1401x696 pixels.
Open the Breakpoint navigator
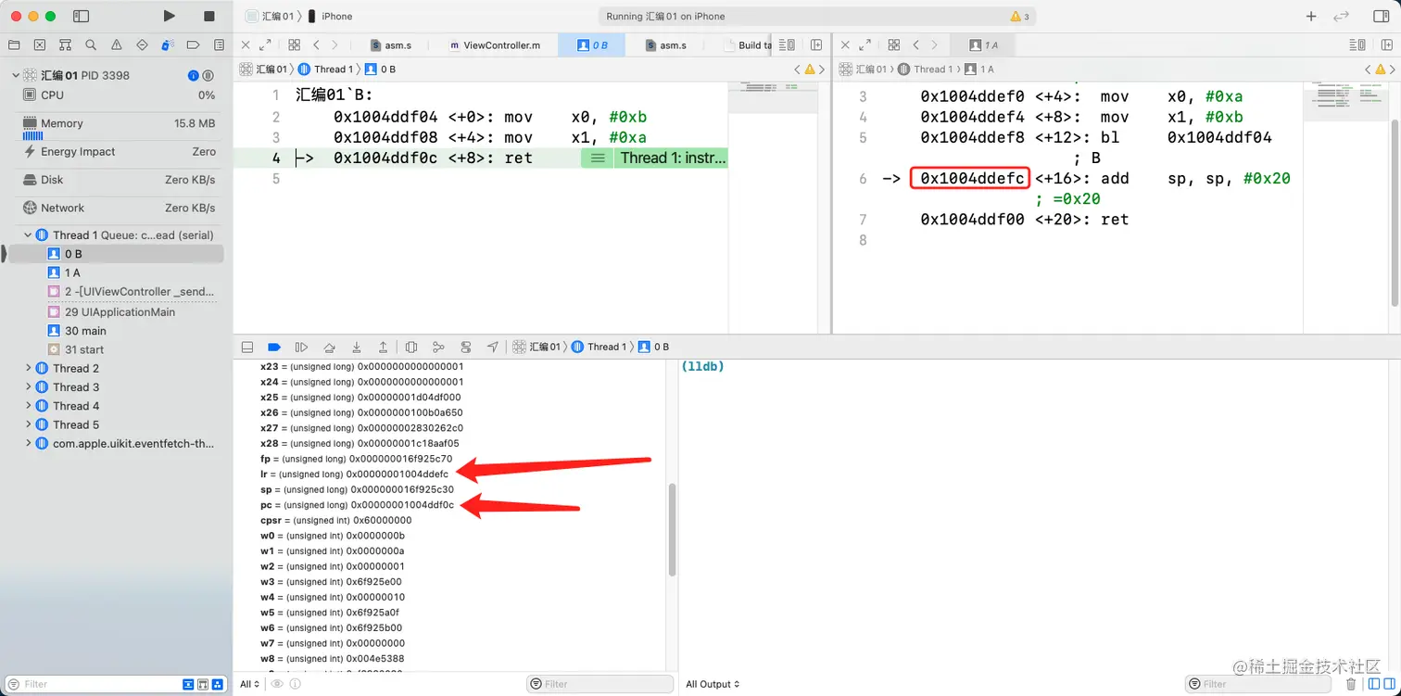click(194, 44)
